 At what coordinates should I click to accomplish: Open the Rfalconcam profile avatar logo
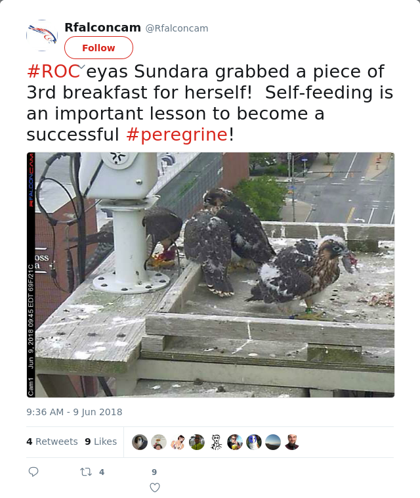(42, 35)
